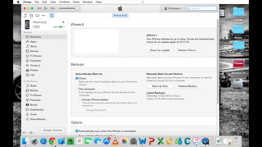Click the Play button

click(x=46, y=8)
